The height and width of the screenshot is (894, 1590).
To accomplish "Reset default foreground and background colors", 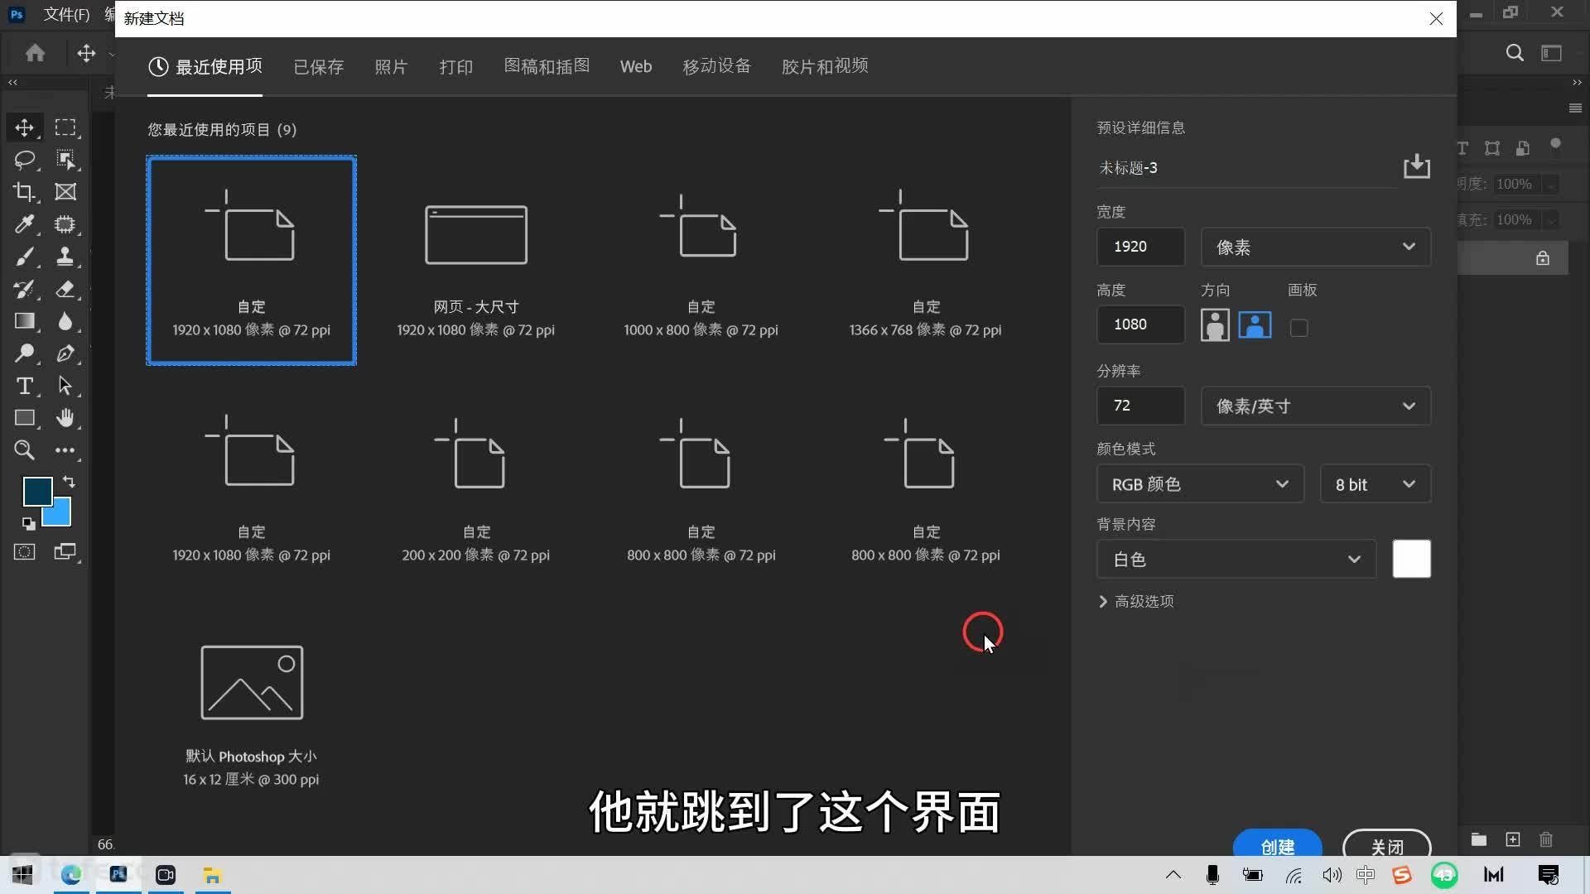I will click(28, 523).
